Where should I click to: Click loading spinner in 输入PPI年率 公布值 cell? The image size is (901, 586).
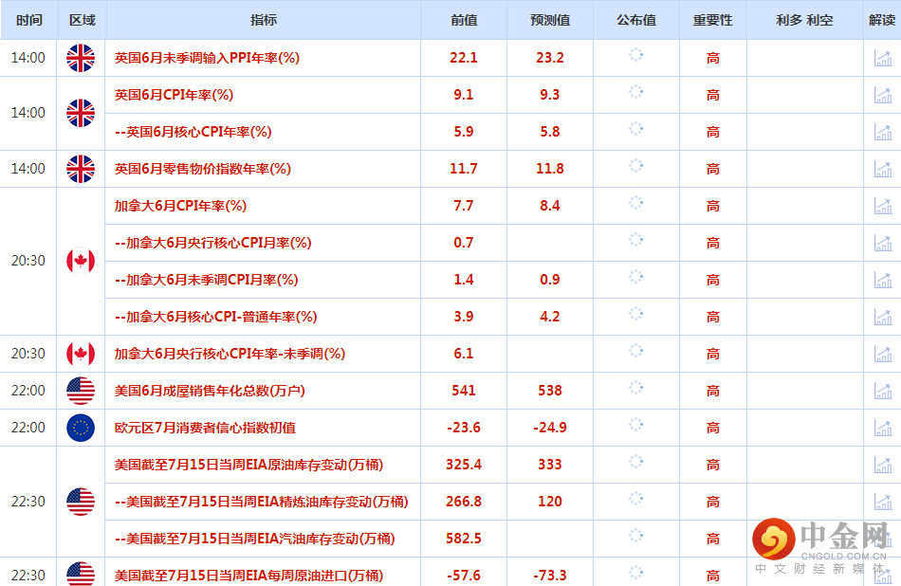635,55
